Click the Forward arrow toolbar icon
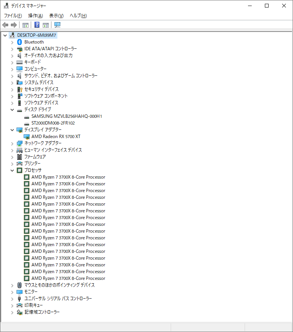This screenshot has width=293, height=332. (x=14, y=25)
